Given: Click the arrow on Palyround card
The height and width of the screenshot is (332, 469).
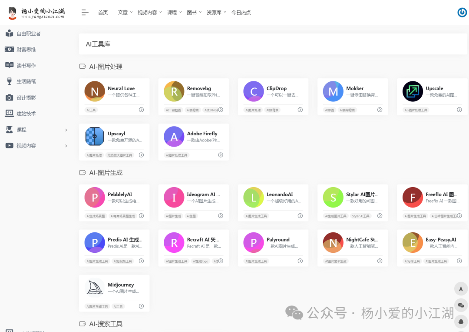Looking at the screenshot, I should pos(300,261).
